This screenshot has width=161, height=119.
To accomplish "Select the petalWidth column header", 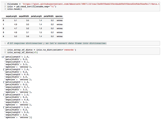I will pos(49,16).
